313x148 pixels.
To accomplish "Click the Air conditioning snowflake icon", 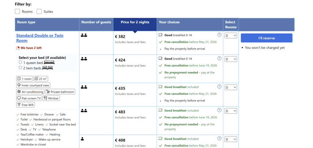I will (19, 92).
